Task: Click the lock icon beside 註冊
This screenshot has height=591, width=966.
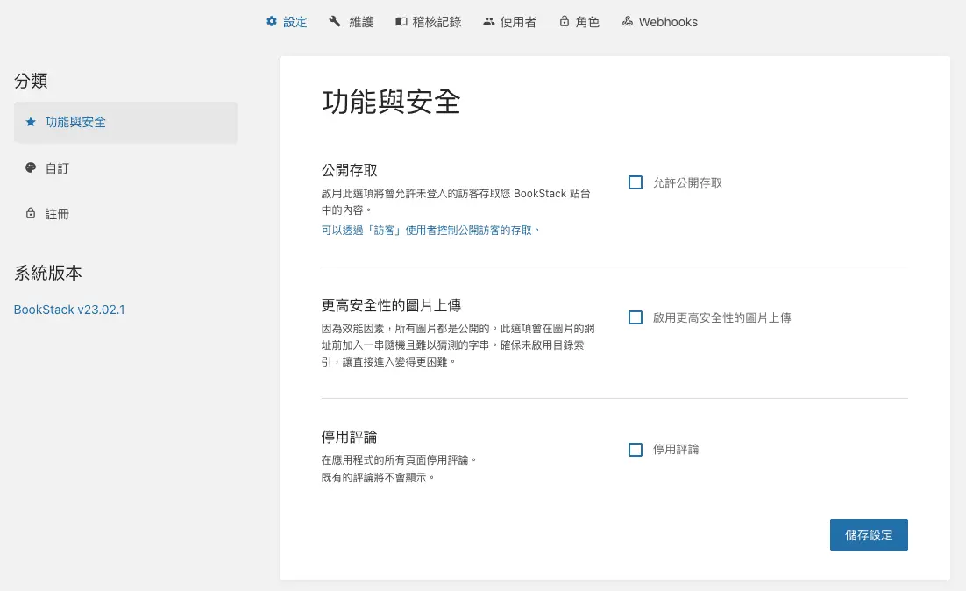Action: click(x=32, y=213)
